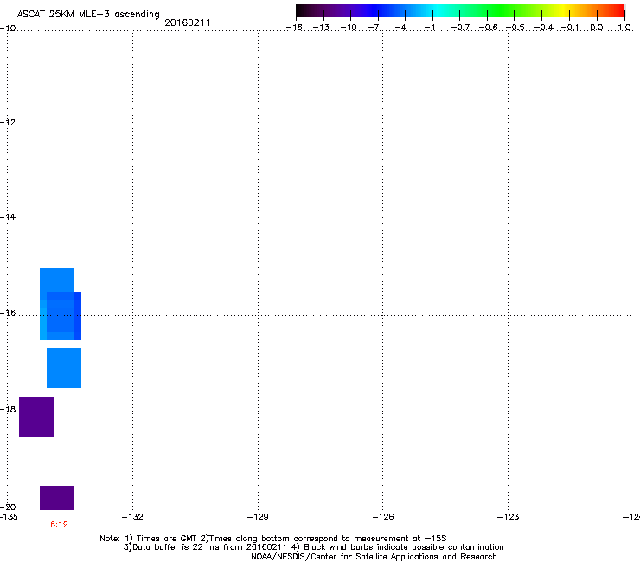Viewport: 640px width, 562px height.
Task: Click the colorbar tick label '-0.6'
Action: tap(488, 28)
